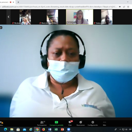Select the Galaxy participant video thumbnail

(103, 17)
